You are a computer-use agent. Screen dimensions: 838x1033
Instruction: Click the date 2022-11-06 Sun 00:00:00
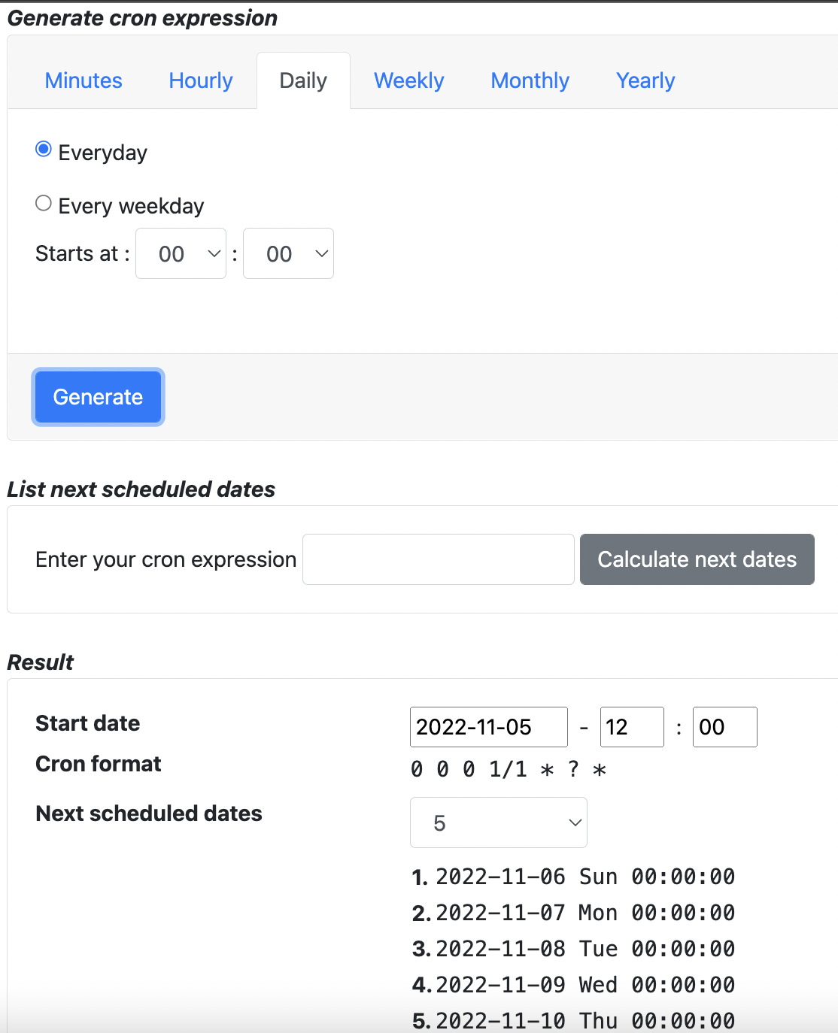tap(585, 877)
